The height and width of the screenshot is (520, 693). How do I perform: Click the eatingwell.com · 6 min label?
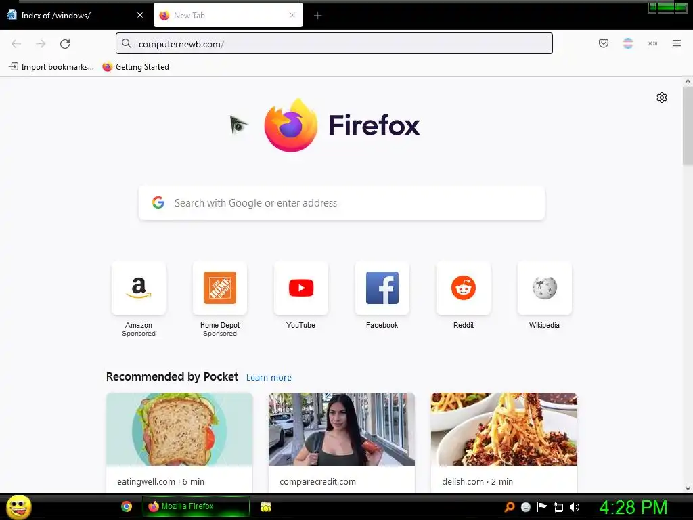coord(161,481)
